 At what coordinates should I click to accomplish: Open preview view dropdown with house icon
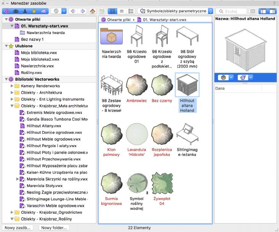pos(226,77)
